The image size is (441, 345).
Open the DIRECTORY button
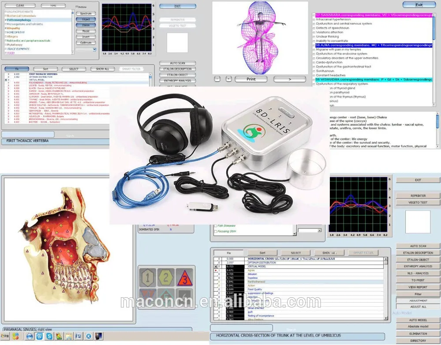pyautogui.click(x=418, y=341)
